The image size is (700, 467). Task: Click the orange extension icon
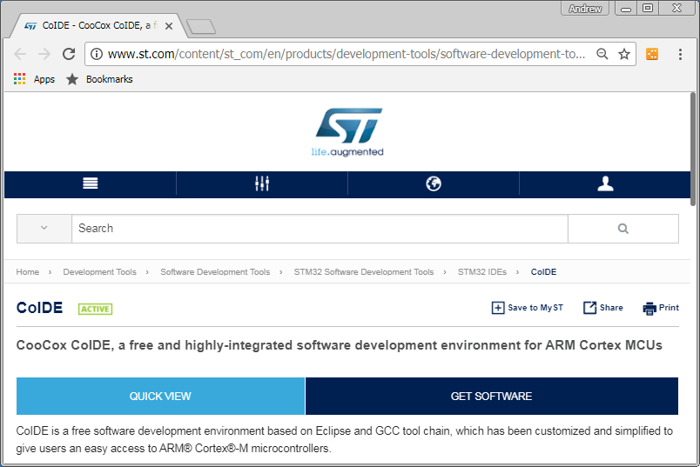pyautogui.click(x=652, y=54)
